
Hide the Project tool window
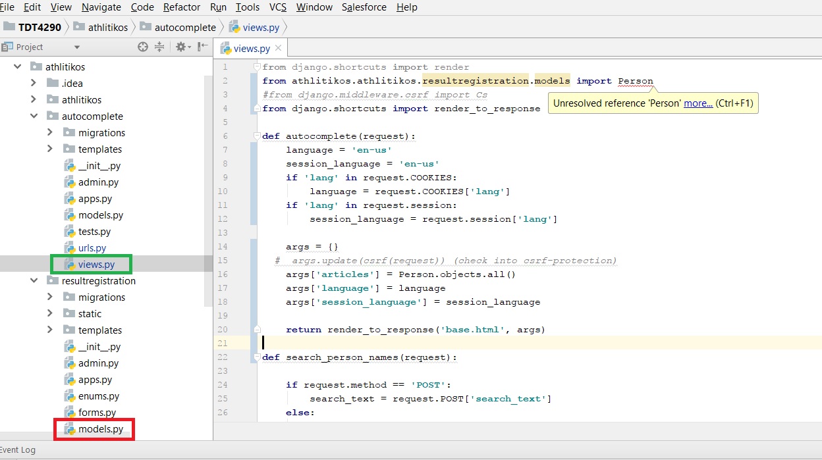tap(203, 47)
